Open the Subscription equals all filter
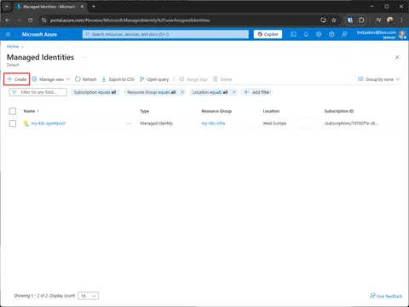Image resolution: width=409 pixels, height=307 pixels. [x=95, y=92]
